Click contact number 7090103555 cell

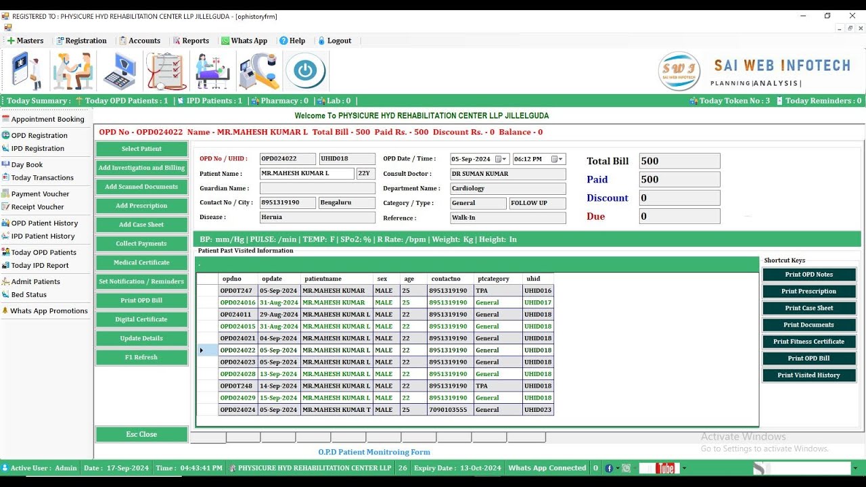tap(450, 410)
